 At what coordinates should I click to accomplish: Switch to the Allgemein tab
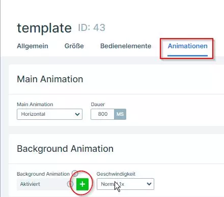33,46
